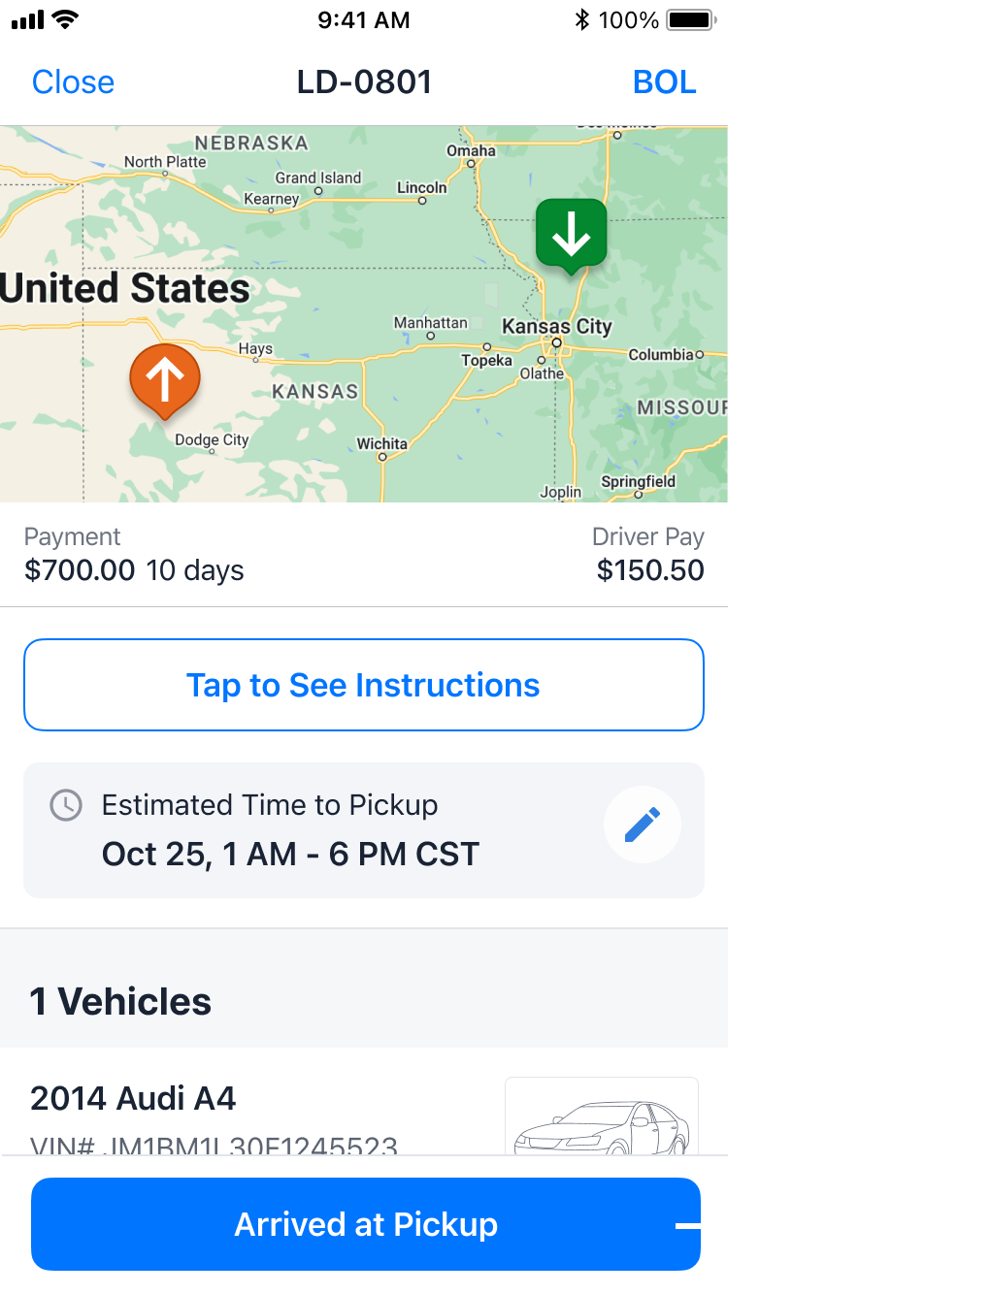Tap Wichita on the map
Viewport: 991px width, 1294px height.
pyautogui.click(x=382, y=444)
